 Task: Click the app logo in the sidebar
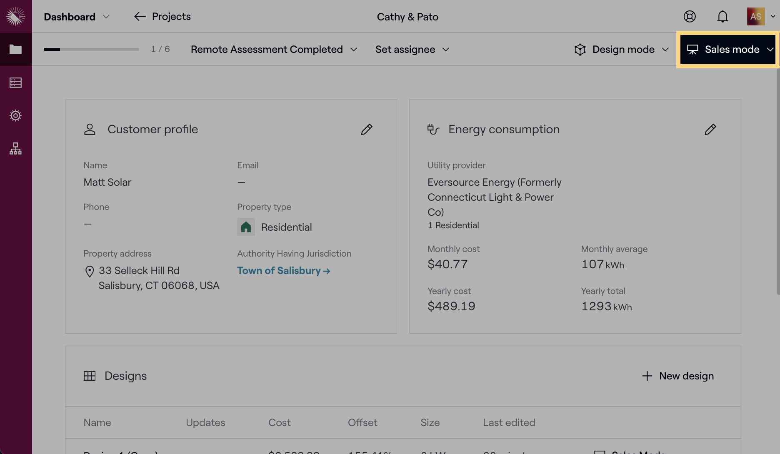[16, 16]
